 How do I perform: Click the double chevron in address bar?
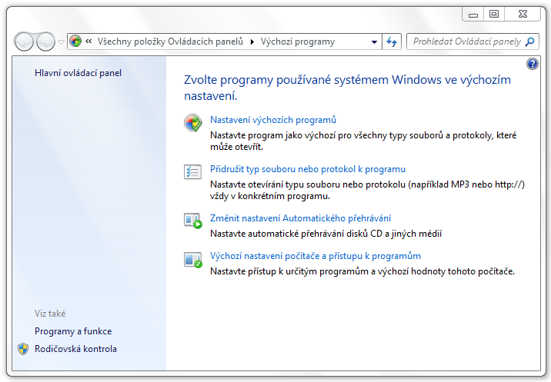(x=88, y=41)
